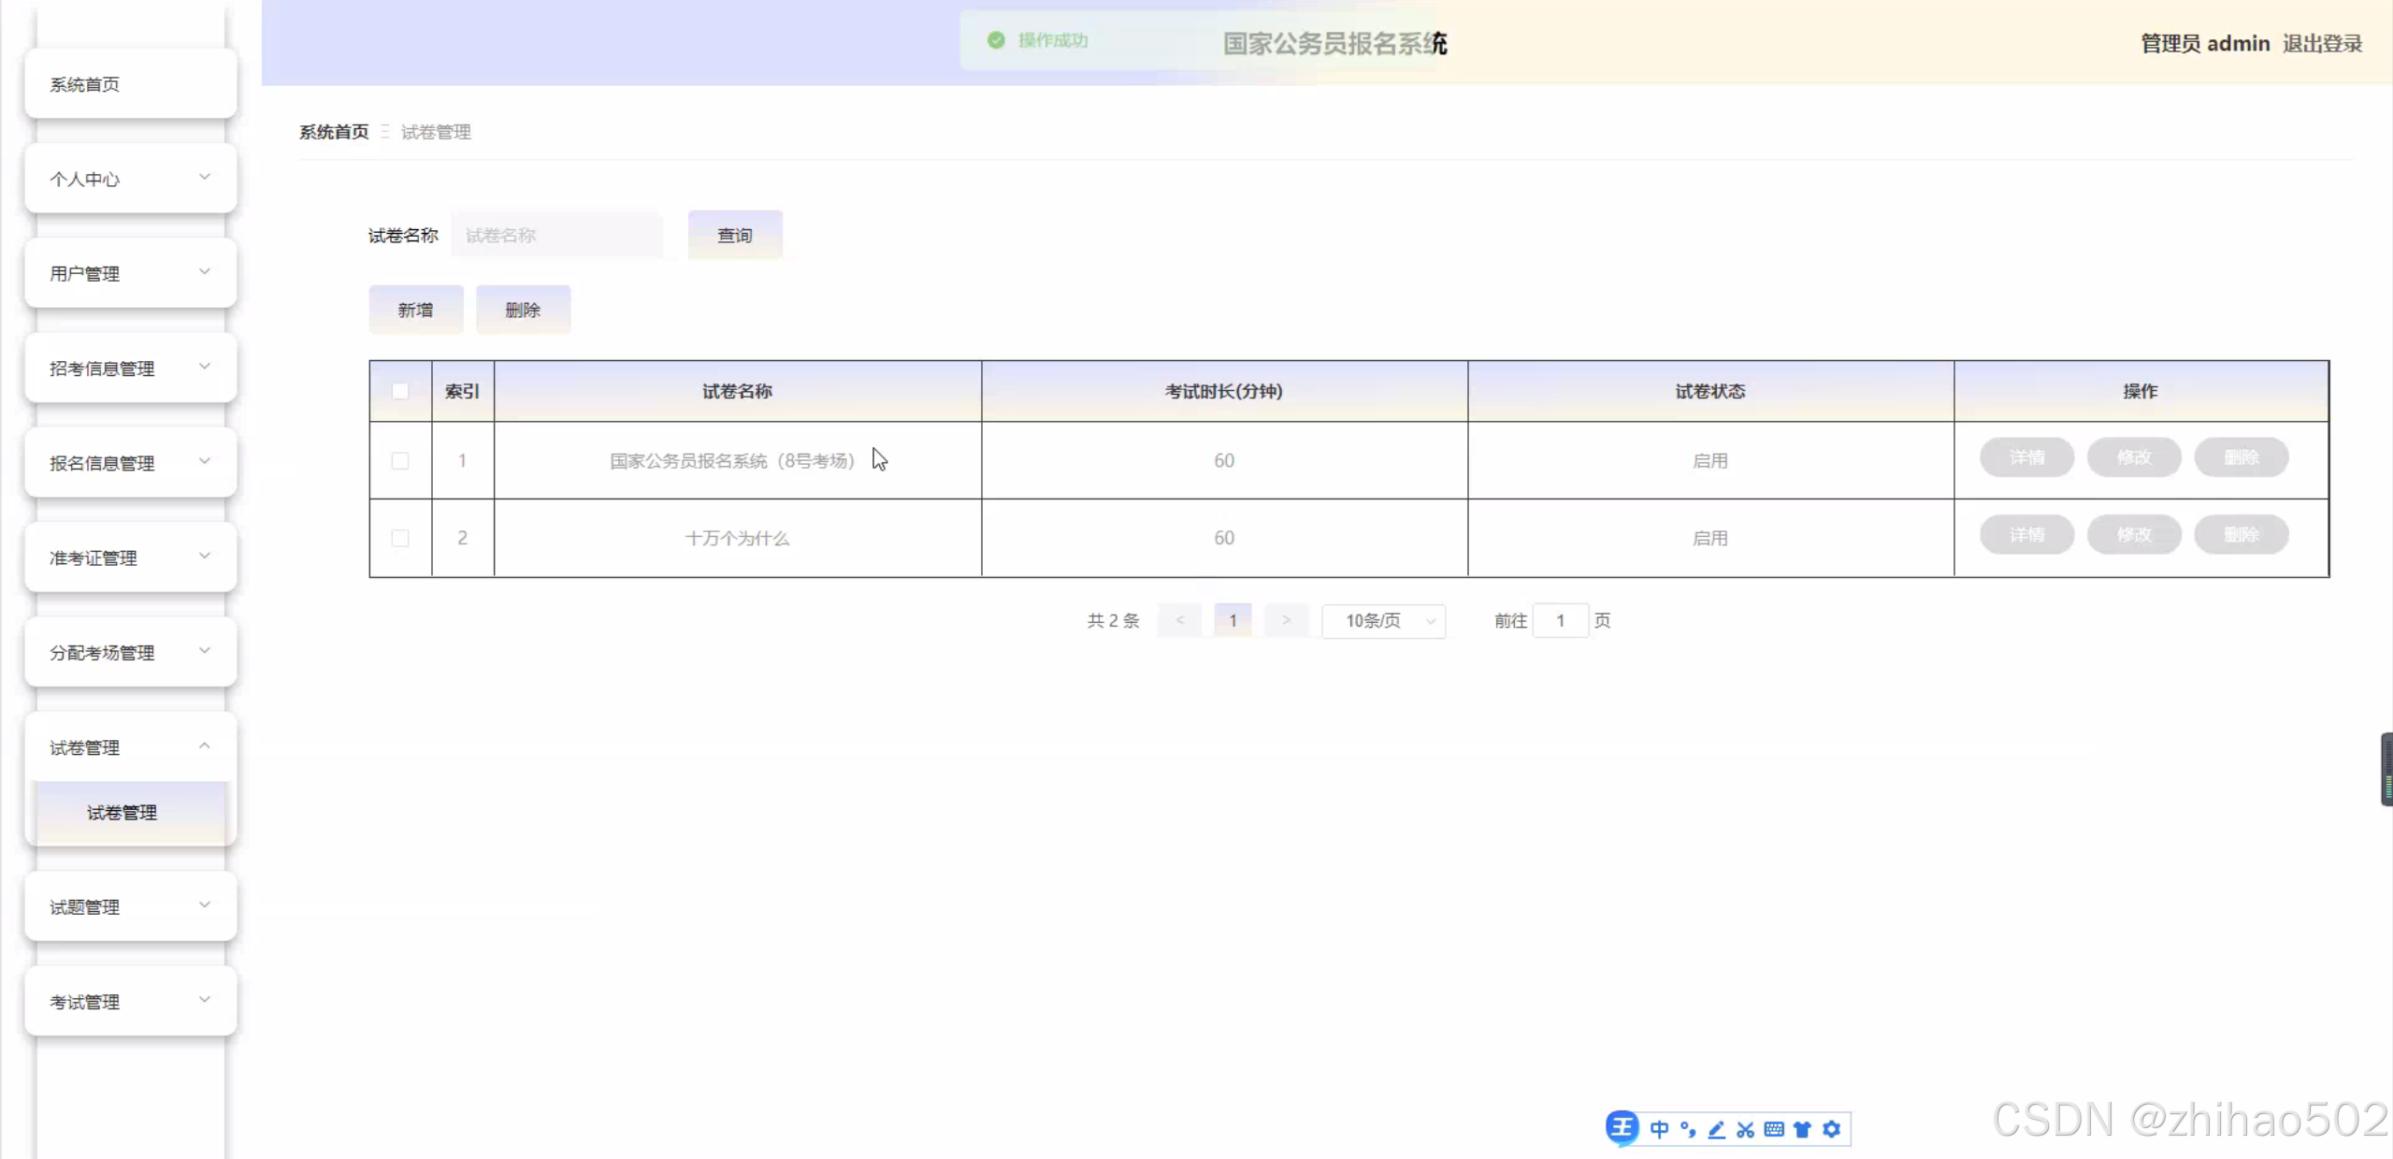Select checkbox for row 1 exam paper
The height and width of the screenshot is (1159, 2393).
coord(400,460)
